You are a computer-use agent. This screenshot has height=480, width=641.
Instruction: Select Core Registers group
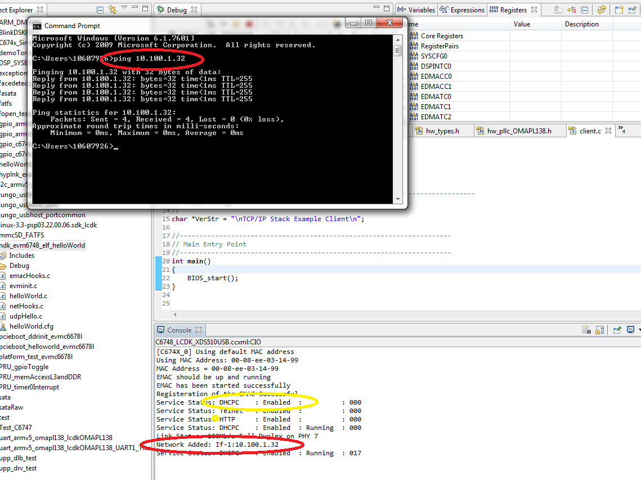point(442,36)
